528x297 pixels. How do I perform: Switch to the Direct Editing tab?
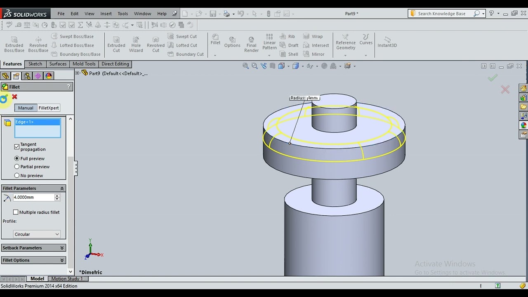[x=115, y=64]
